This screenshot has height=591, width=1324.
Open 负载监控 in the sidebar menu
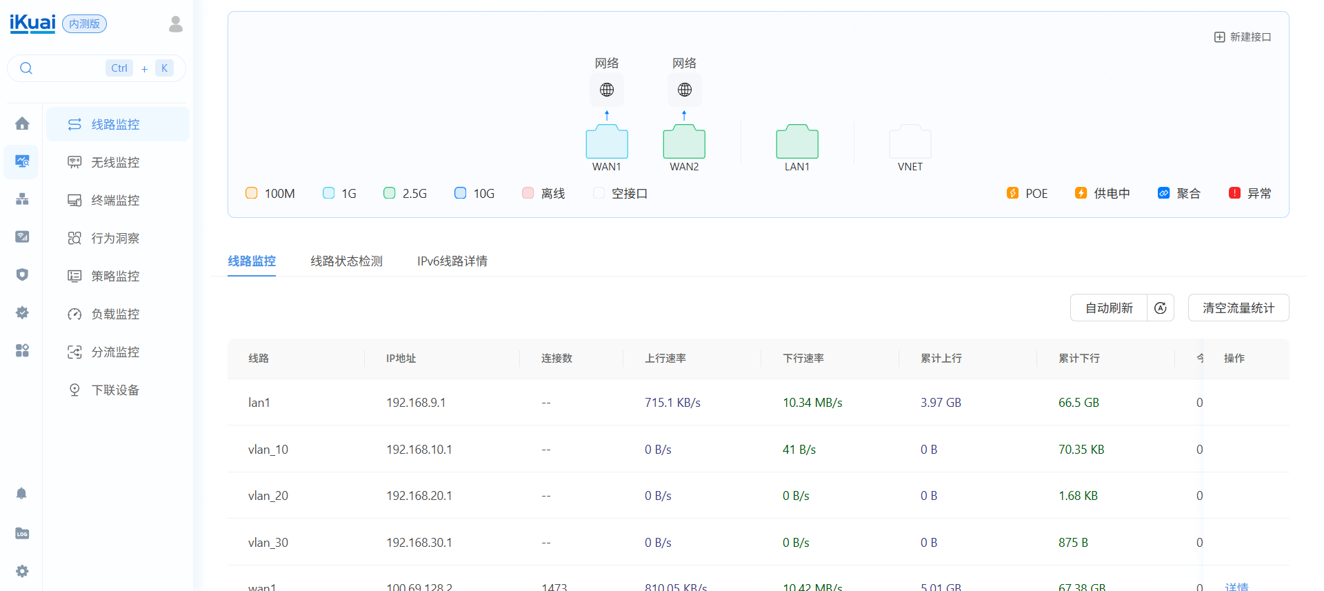tap(115, 314)
